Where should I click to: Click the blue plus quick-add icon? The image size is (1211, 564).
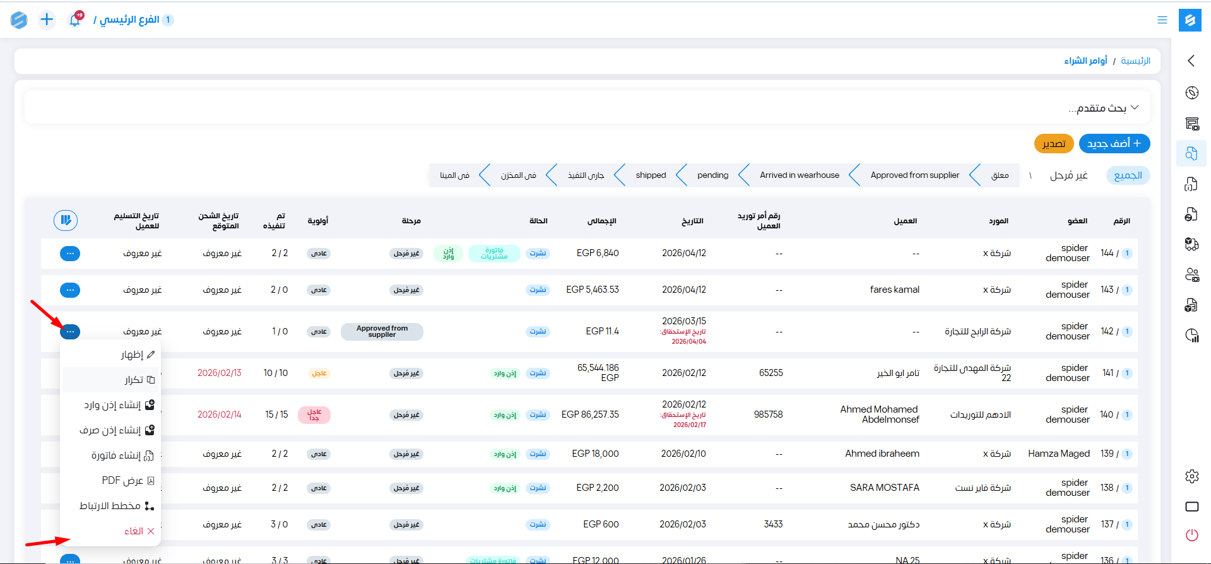click(x=47, y=20)
